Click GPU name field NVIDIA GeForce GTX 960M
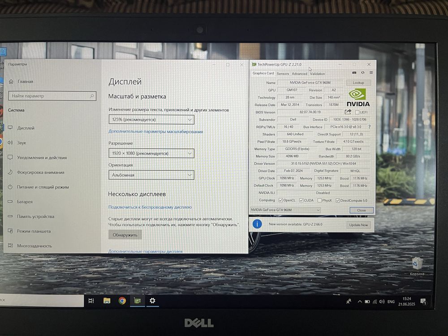This screenshot has height=336, width=448. click(310, 82)
